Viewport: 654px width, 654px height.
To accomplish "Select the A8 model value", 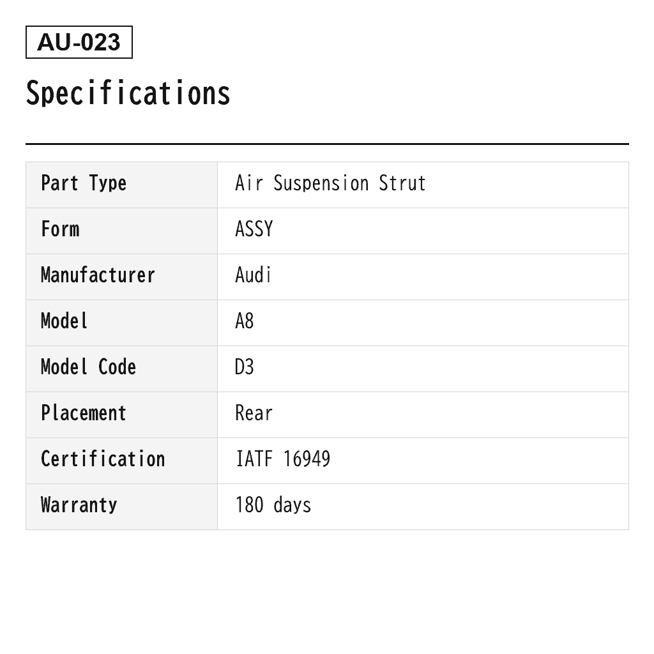I will coord(245,321).
